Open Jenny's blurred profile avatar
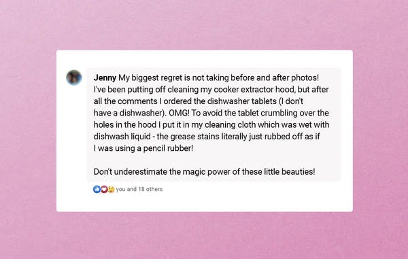The width and height of the screenshot is (408, 259). coord(74,77)
